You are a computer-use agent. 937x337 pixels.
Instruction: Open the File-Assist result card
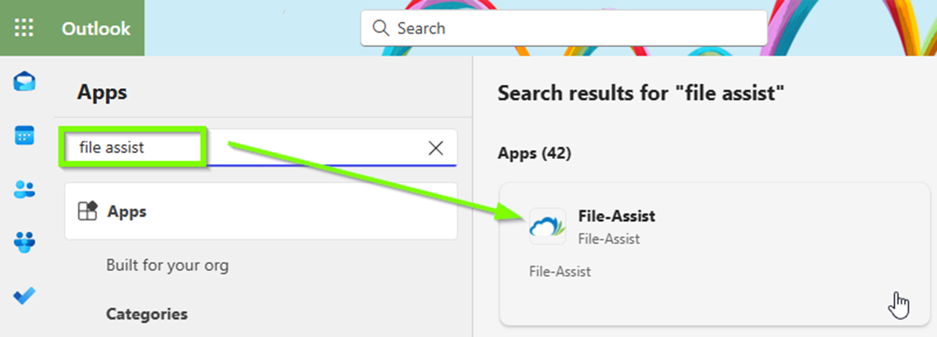pyautogui.click(x=715, y=253)
